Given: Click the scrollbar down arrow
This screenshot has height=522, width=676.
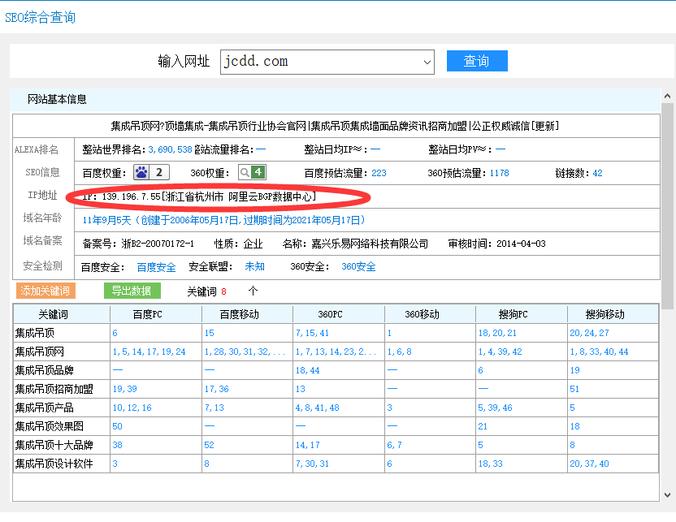Looking at the screenshot, I should pyautogui.click(x=667, y=494).
